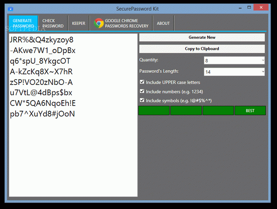This screenshot has width=277, height=209.
Task: Click the Google Chrome logo icon
Action: (x=98, y=24)
